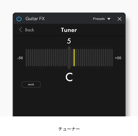Viewport: 138px width, 136px height.
Task: Click the cents readout number 5
Action: (x=69, y=41)
